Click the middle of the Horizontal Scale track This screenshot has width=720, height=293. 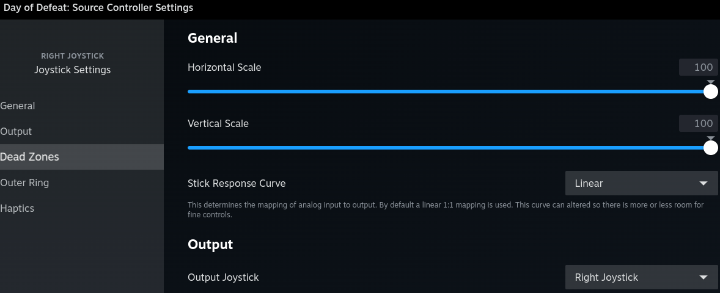[449, 92]
